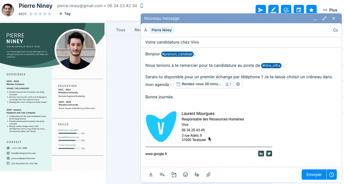Open the emoji picker
The image size is (344, 184).
(185, 175)
